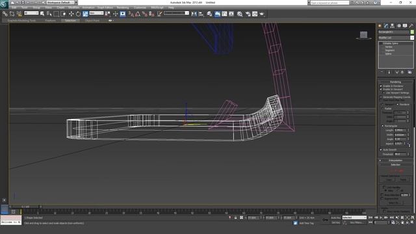Image resolution: width=416 pixels, height=234 pixels.
Task: Open the Modify command panel tab
Action: pos(386,26)
